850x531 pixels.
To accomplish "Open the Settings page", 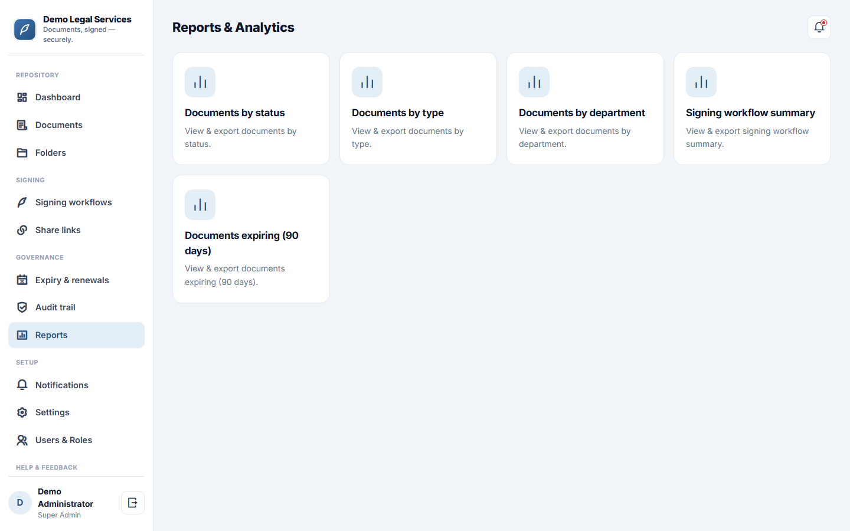I will [76, 412].
